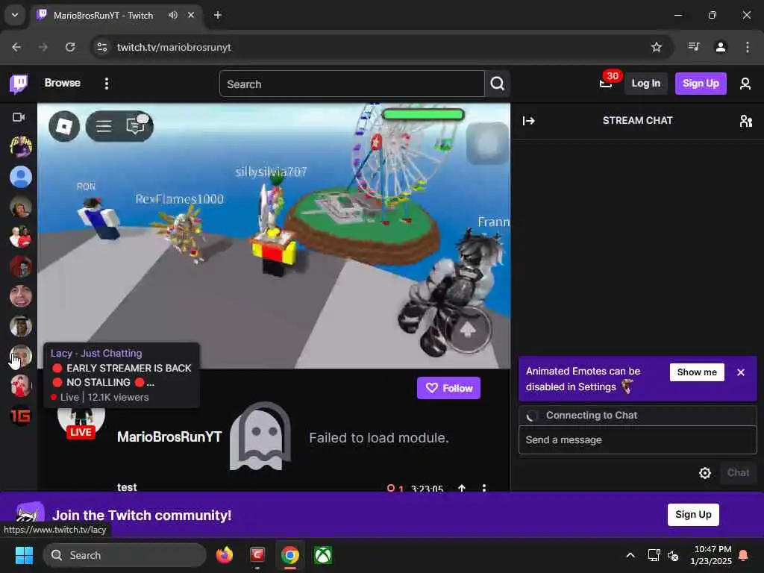Open the Lacy channel avatar under the cursor
The image size is (764, 573).
(20, 356)
